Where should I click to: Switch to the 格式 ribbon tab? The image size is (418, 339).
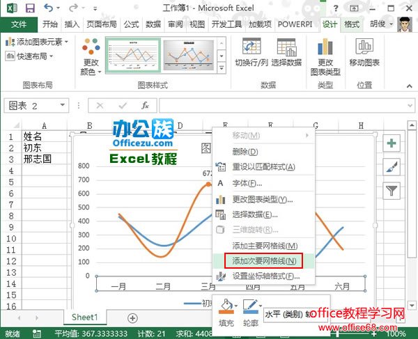(x=352, y=24)
